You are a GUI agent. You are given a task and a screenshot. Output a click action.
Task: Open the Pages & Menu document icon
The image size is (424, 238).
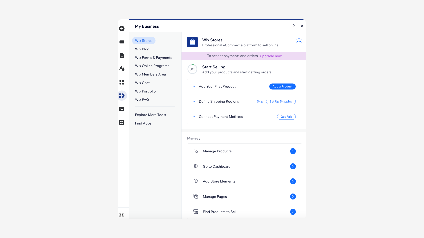point(122,56)
